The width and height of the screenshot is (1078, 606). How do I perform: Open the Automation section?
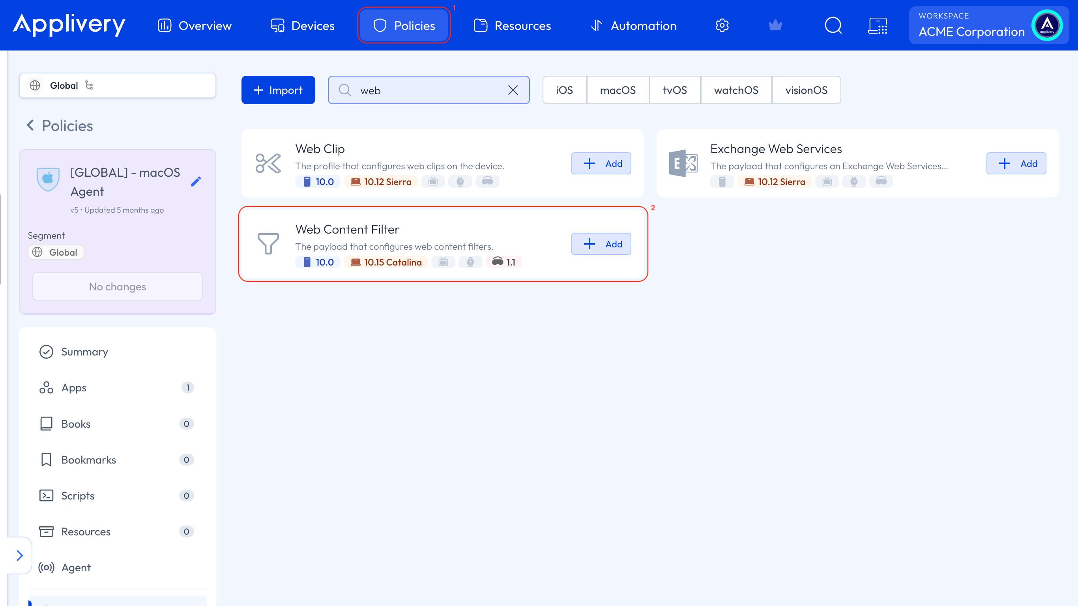tap(634, 26)
